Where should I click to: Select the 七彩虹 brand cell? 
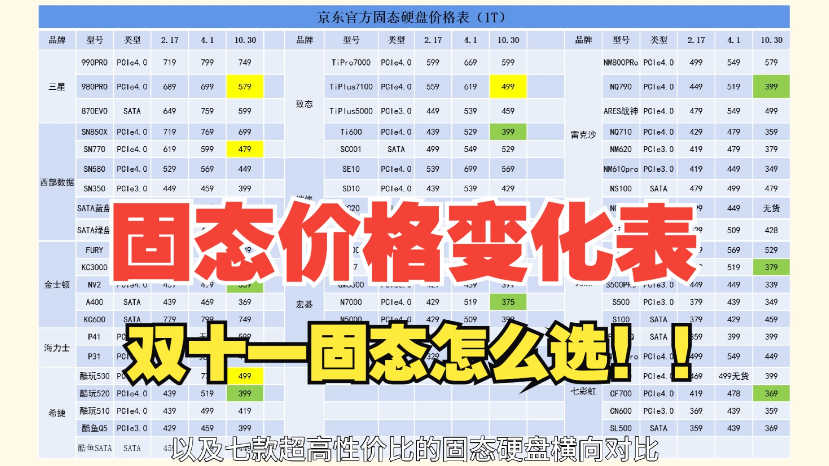click(583, 391)
